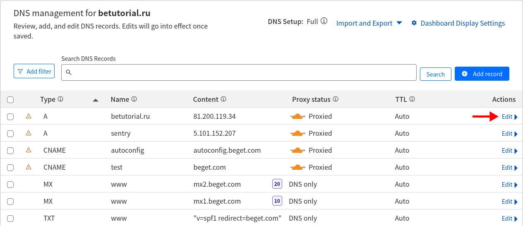This screenshot has width=523, height=226.
Task: Check the box for the test CNAME record
Action: pyautogui.click(x=10, y=168)
